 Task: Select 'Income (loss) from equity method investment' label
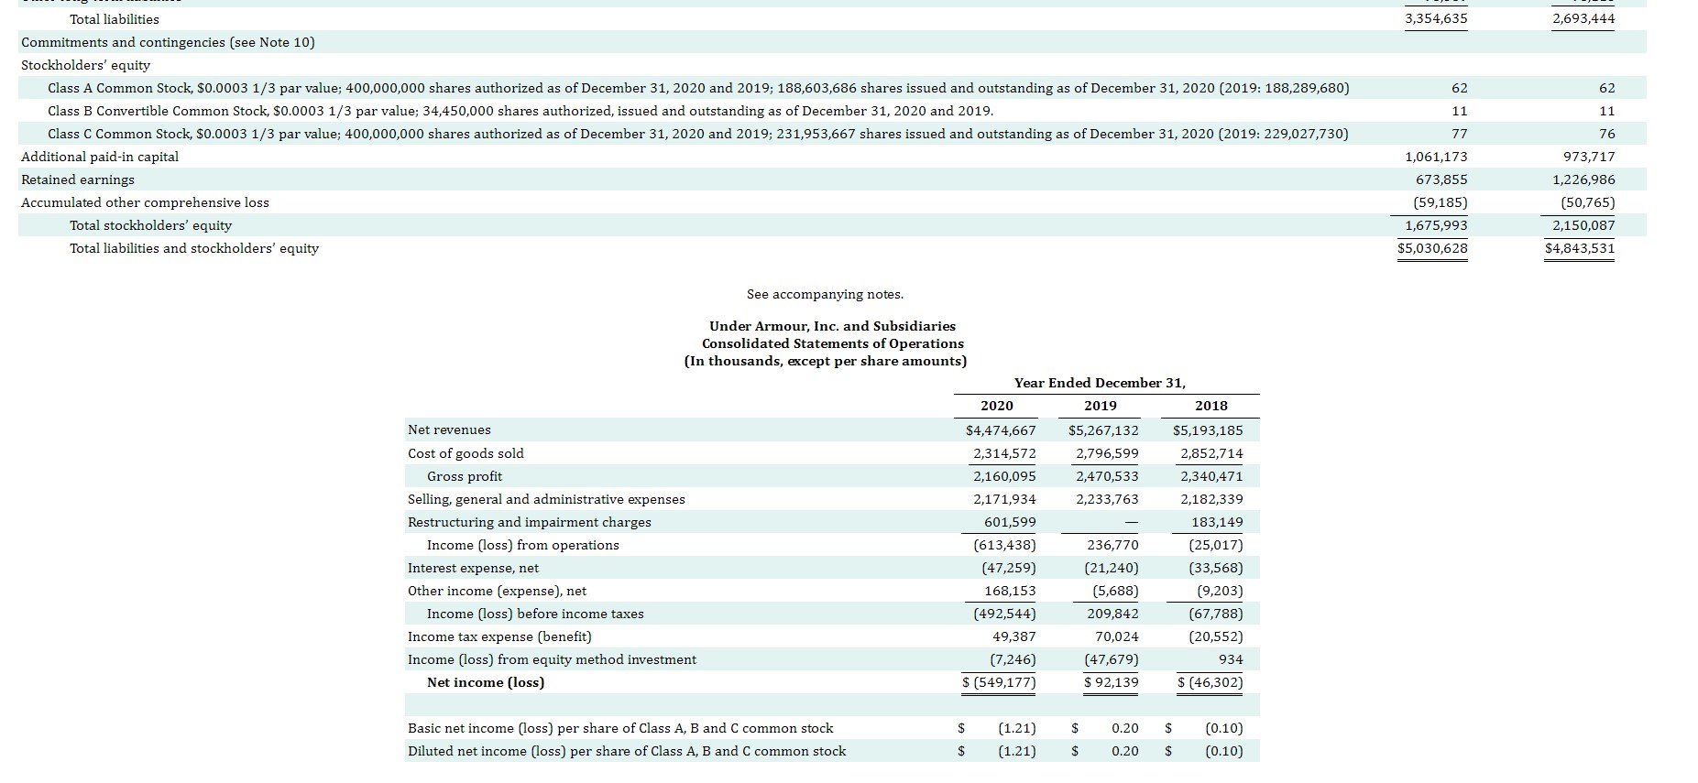[x=552, y=659]
